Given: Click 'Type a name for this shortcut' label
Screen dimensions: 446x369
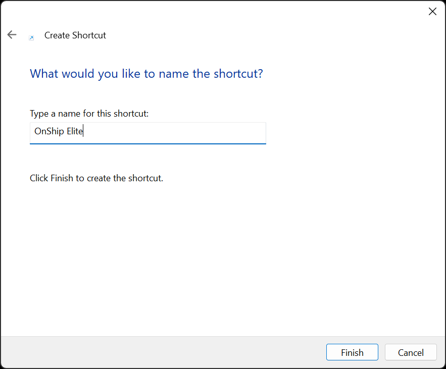Looking at the screenshot, I should point(89,114).
